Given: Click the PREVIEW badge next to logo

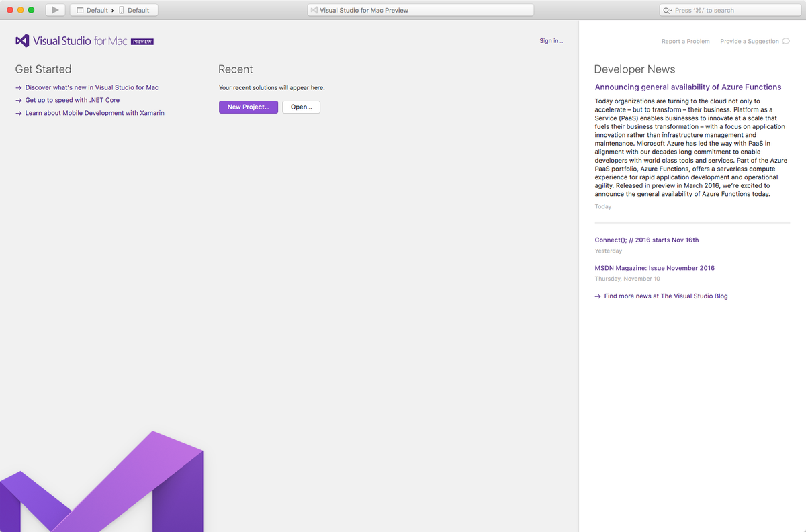Looking at the screenshot, I should pos(142,42).
